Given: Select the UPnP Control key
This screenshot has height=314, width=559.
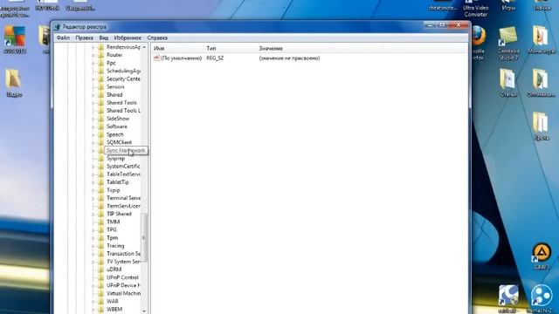Looking at the screenshot, I should [x=122, y=277].
